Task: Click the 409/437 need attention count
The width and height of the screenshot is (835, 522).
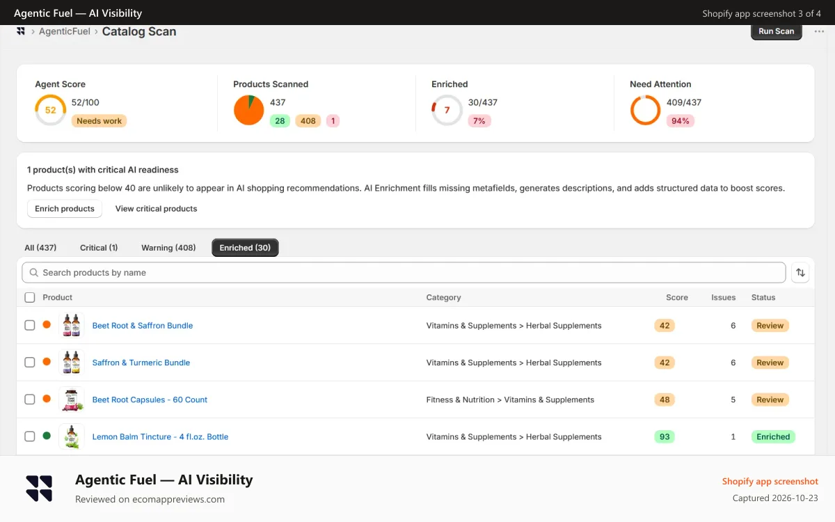Action: click(x=684, y=102)
